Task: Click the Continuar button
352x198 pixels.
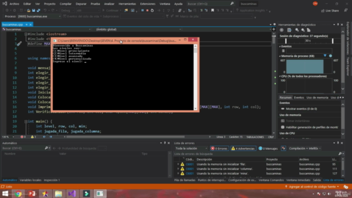Action: [x=112, y=10]
